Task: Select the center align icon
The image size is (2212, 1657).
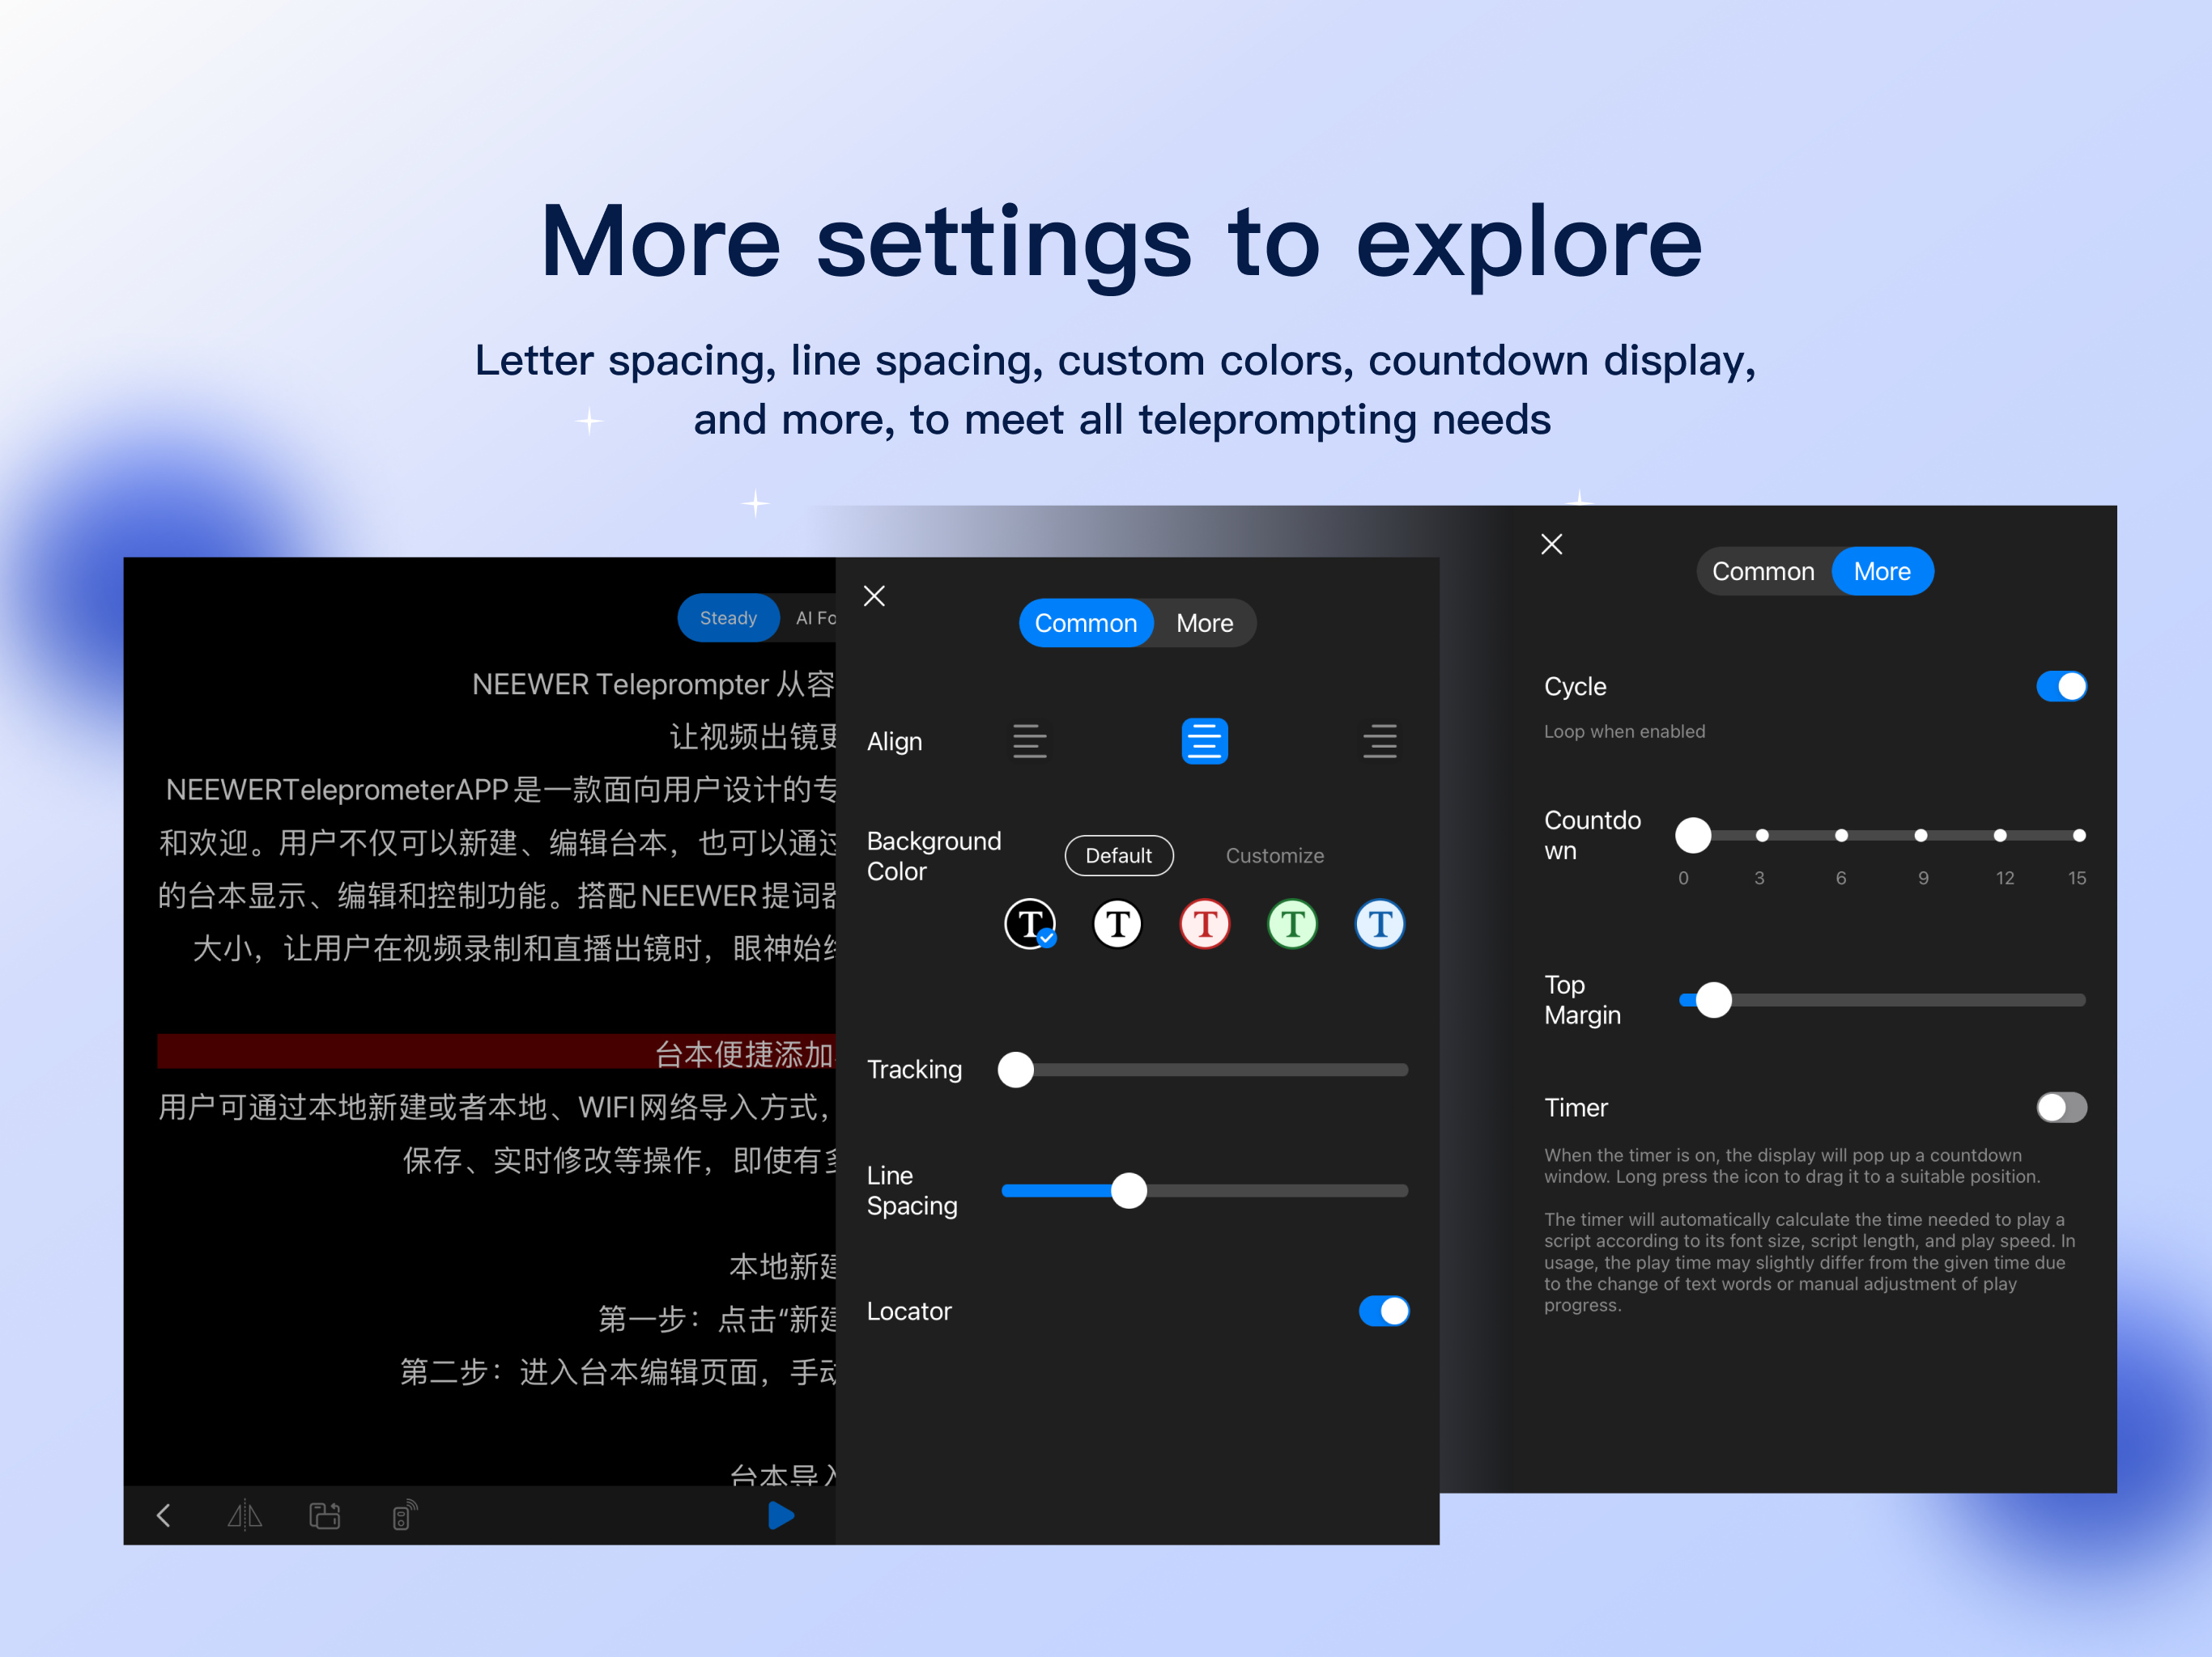Action: click(x=1204, y=742)
